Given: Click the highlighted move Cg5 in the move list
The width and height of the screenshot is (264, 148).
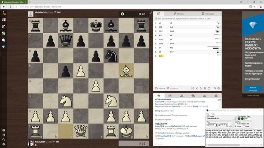Looking at the screenshot, I should pos(161,56).
